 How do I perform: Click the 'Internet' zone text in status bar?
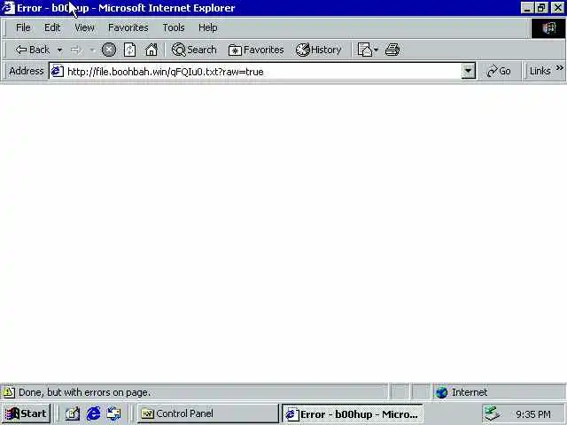(470, 392)
